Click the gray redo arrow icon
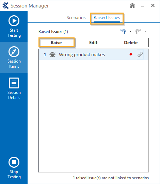Image resolution: width=160 pixels, height=184 pixels. [x=138, y=31]
